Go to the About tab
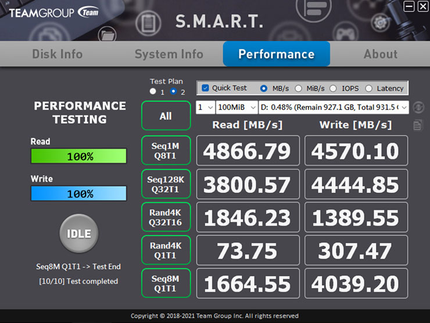Screen dimensions: 430x323 (x=380, y=54)
